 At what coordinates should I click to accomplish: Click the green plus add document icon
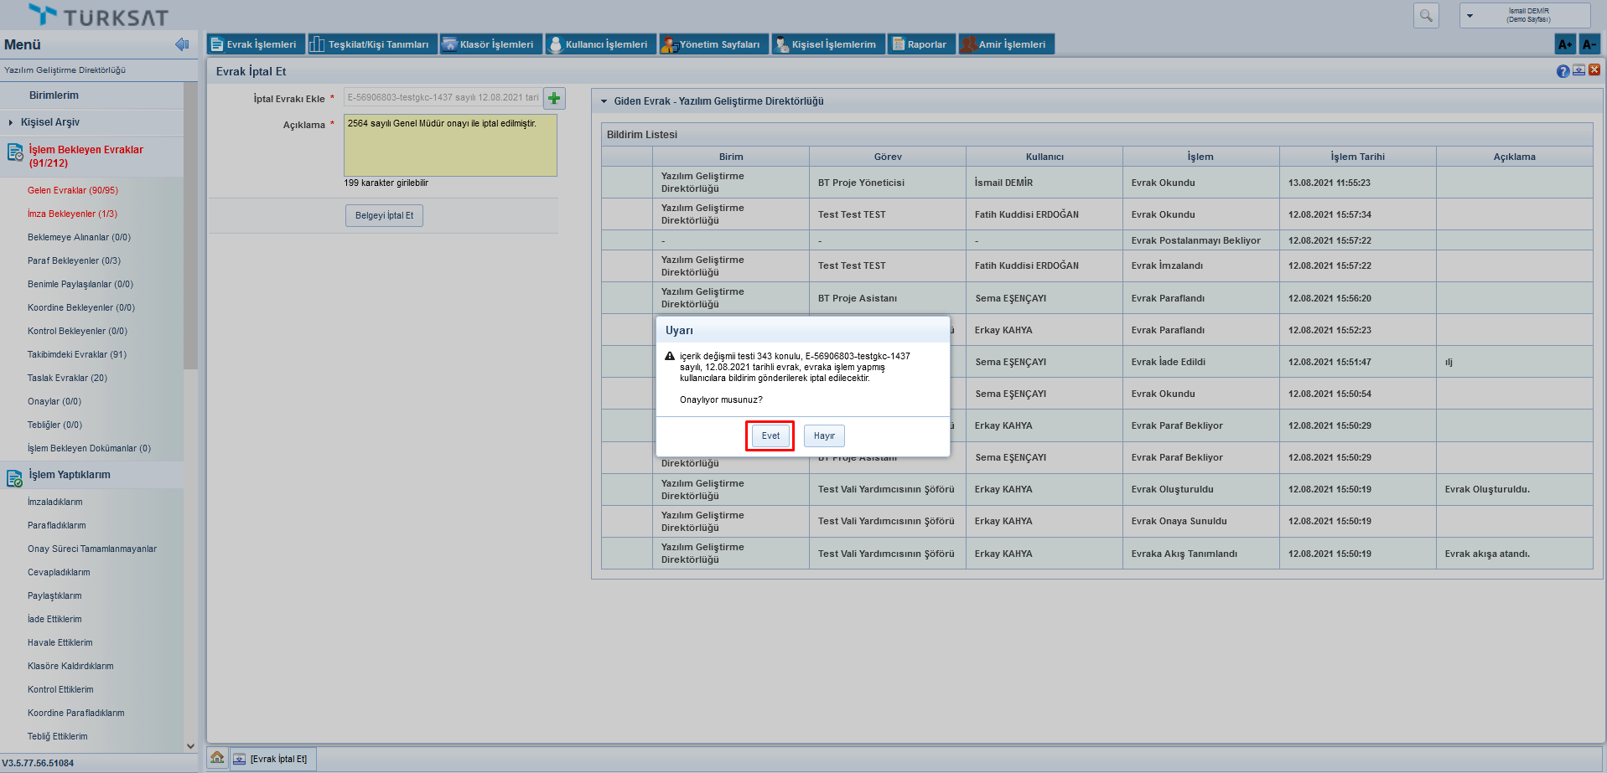click(554, 98)
